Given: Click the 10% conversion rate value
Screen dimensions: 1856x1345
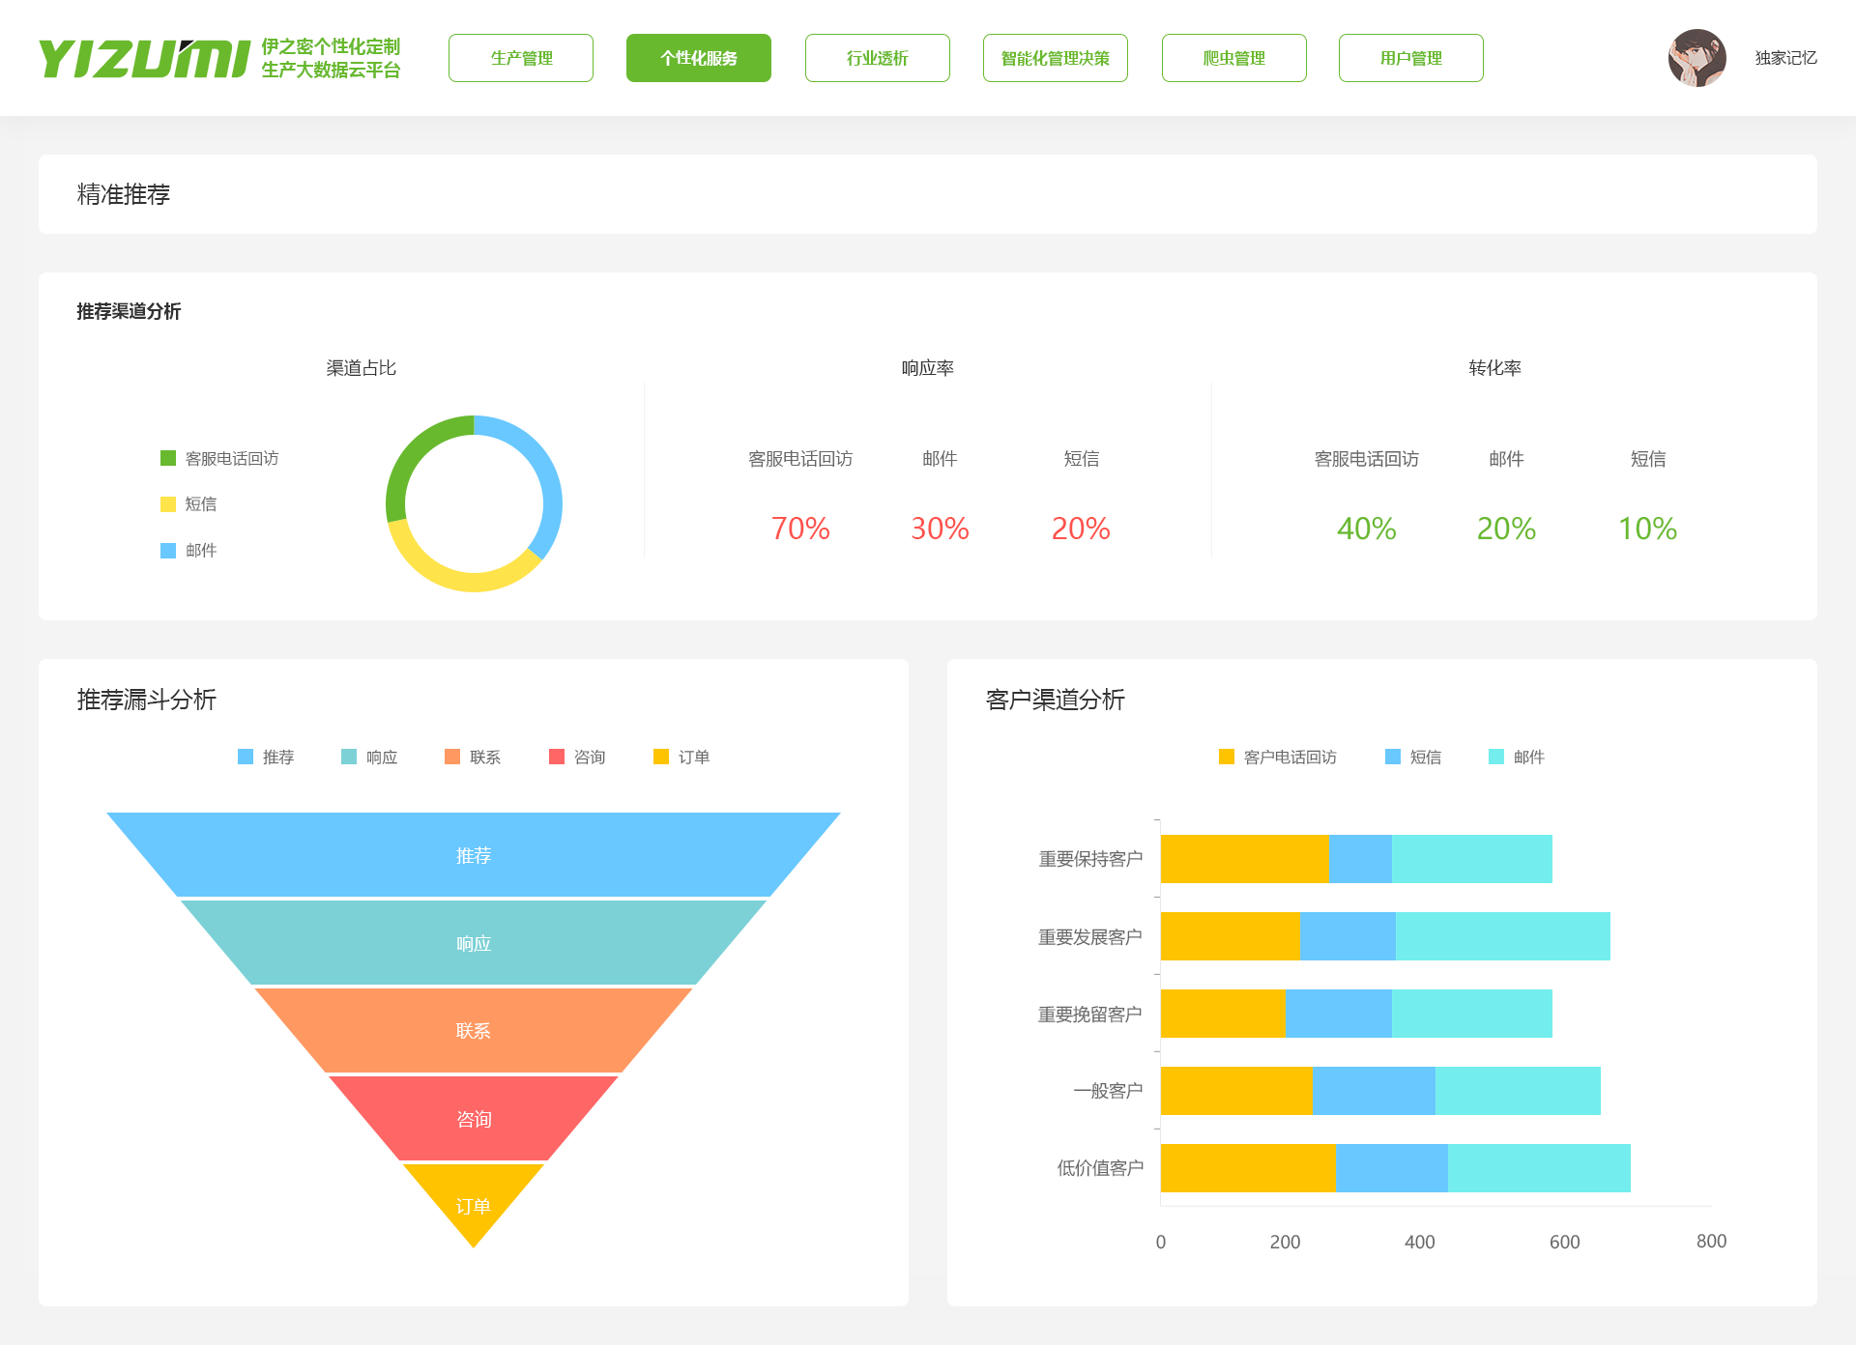Looking at the screenshot, I should pyautogui.click(x=1648, y=529).
